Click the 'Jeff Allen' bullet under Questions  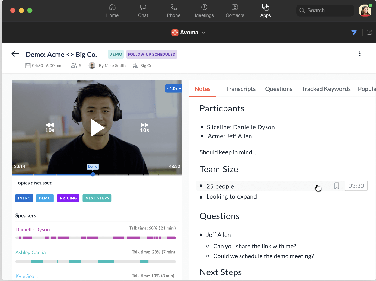pyautogui.click(x=218, y=235)
